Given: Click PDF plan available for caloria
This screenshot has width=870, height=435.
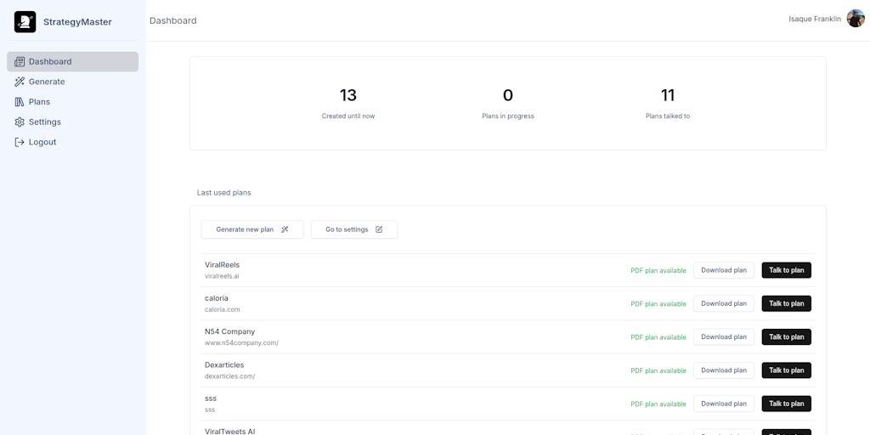Looking at the screenshot, I should coord(658,304).
